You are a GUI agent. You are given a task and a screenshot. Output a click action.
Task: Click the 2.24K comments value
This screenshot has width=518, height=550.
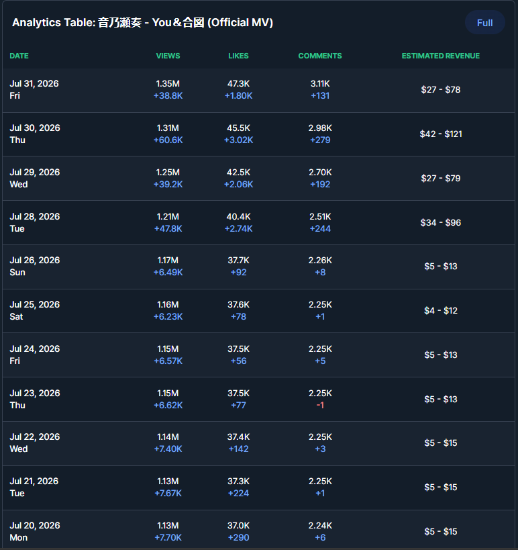(x=320, y=525)
